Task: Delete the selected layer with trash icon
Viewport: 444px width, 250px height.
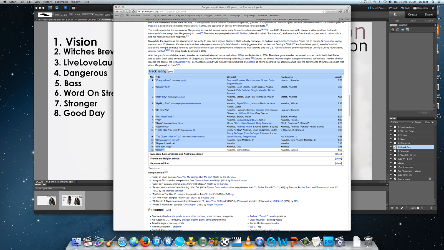Action: (432, 208)
